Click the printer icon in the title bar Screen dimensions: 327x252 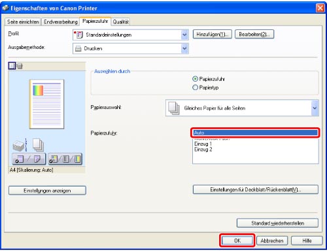point(5,8)
